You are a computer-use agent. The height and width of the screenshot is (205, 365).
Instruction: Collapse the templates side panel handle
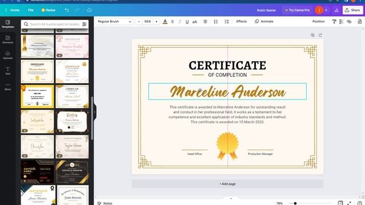coord(94,112)
